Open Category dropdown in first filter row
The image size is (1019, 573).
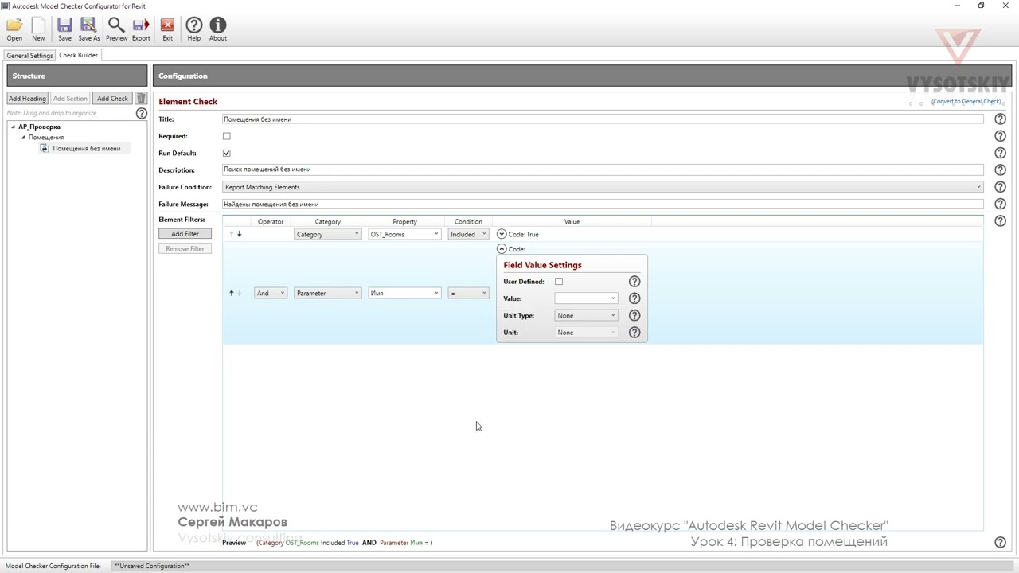(x=327, y=234)
